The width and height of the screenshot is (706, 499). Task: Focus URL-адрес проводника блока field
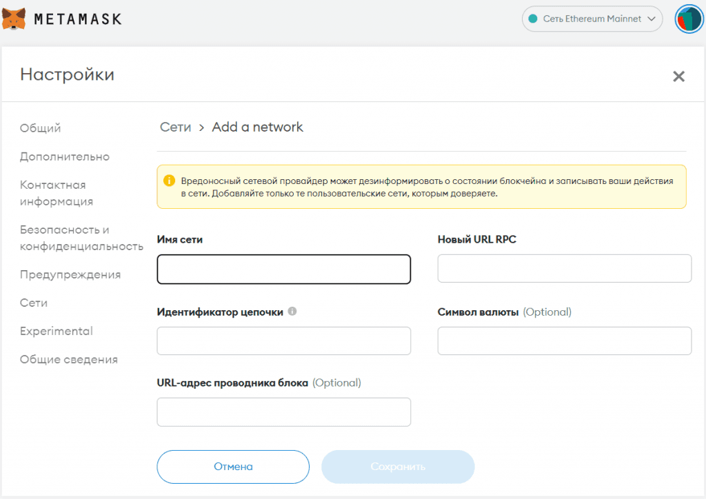click(283, 411)
